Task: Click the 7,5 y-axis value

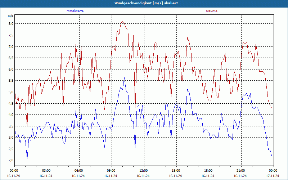Action: pyautogui.click(x=11, y=35)
